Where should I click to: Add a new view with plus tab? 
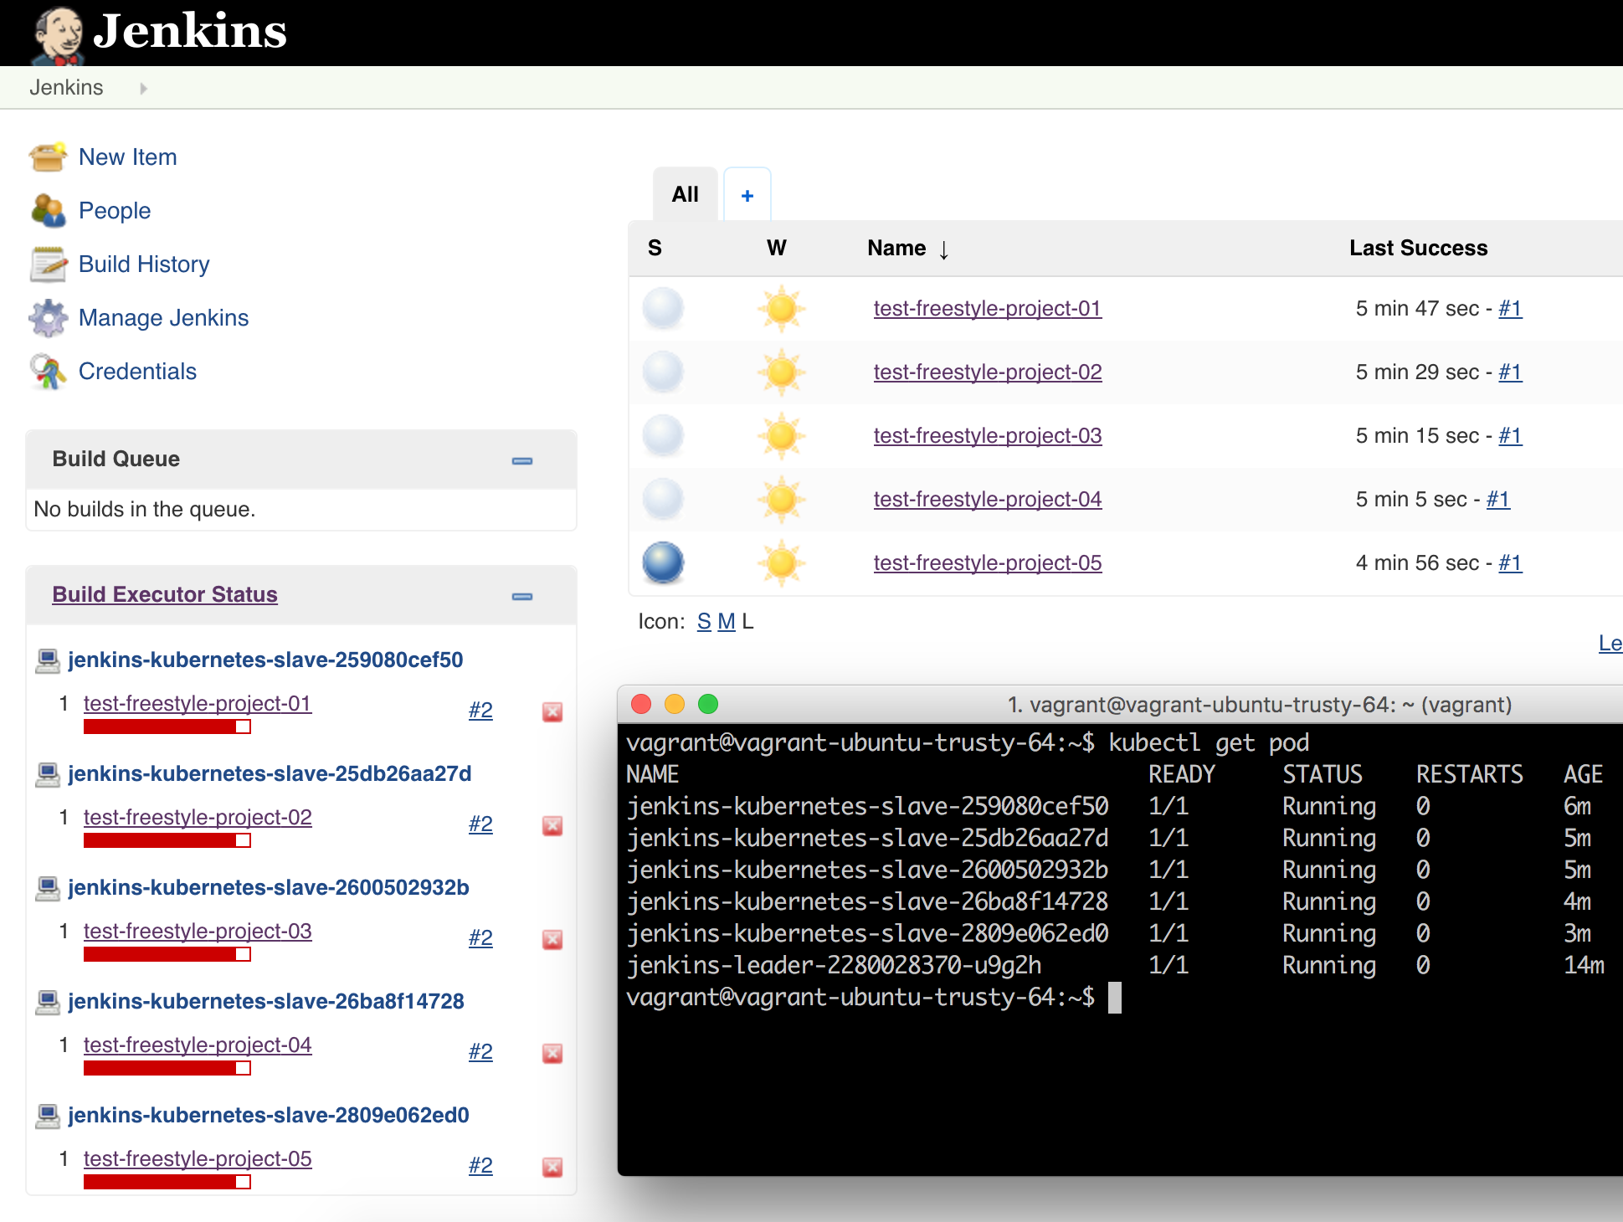click(747, 195)
